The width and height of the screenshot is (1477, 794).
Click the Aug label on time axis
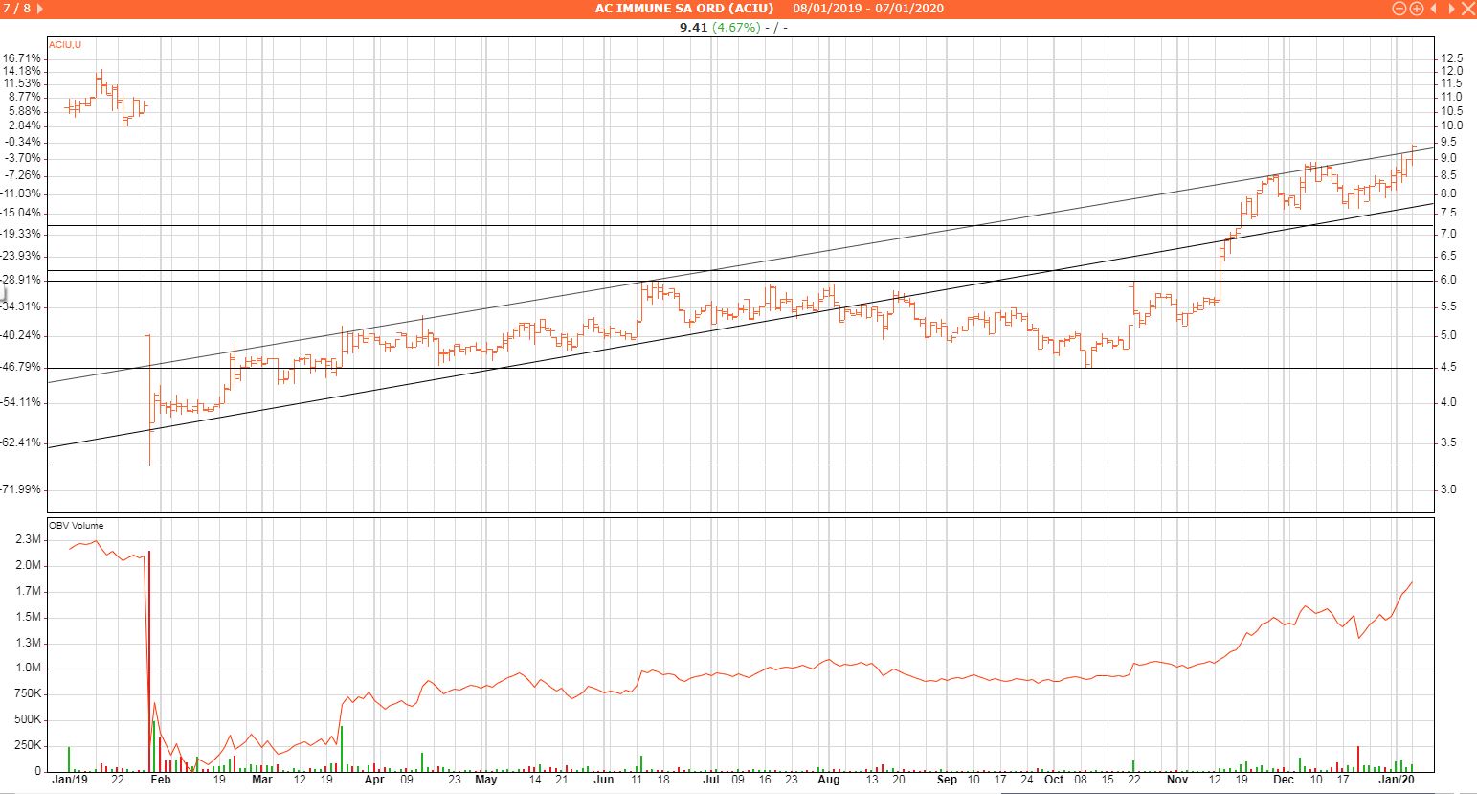tap(828, 780)
